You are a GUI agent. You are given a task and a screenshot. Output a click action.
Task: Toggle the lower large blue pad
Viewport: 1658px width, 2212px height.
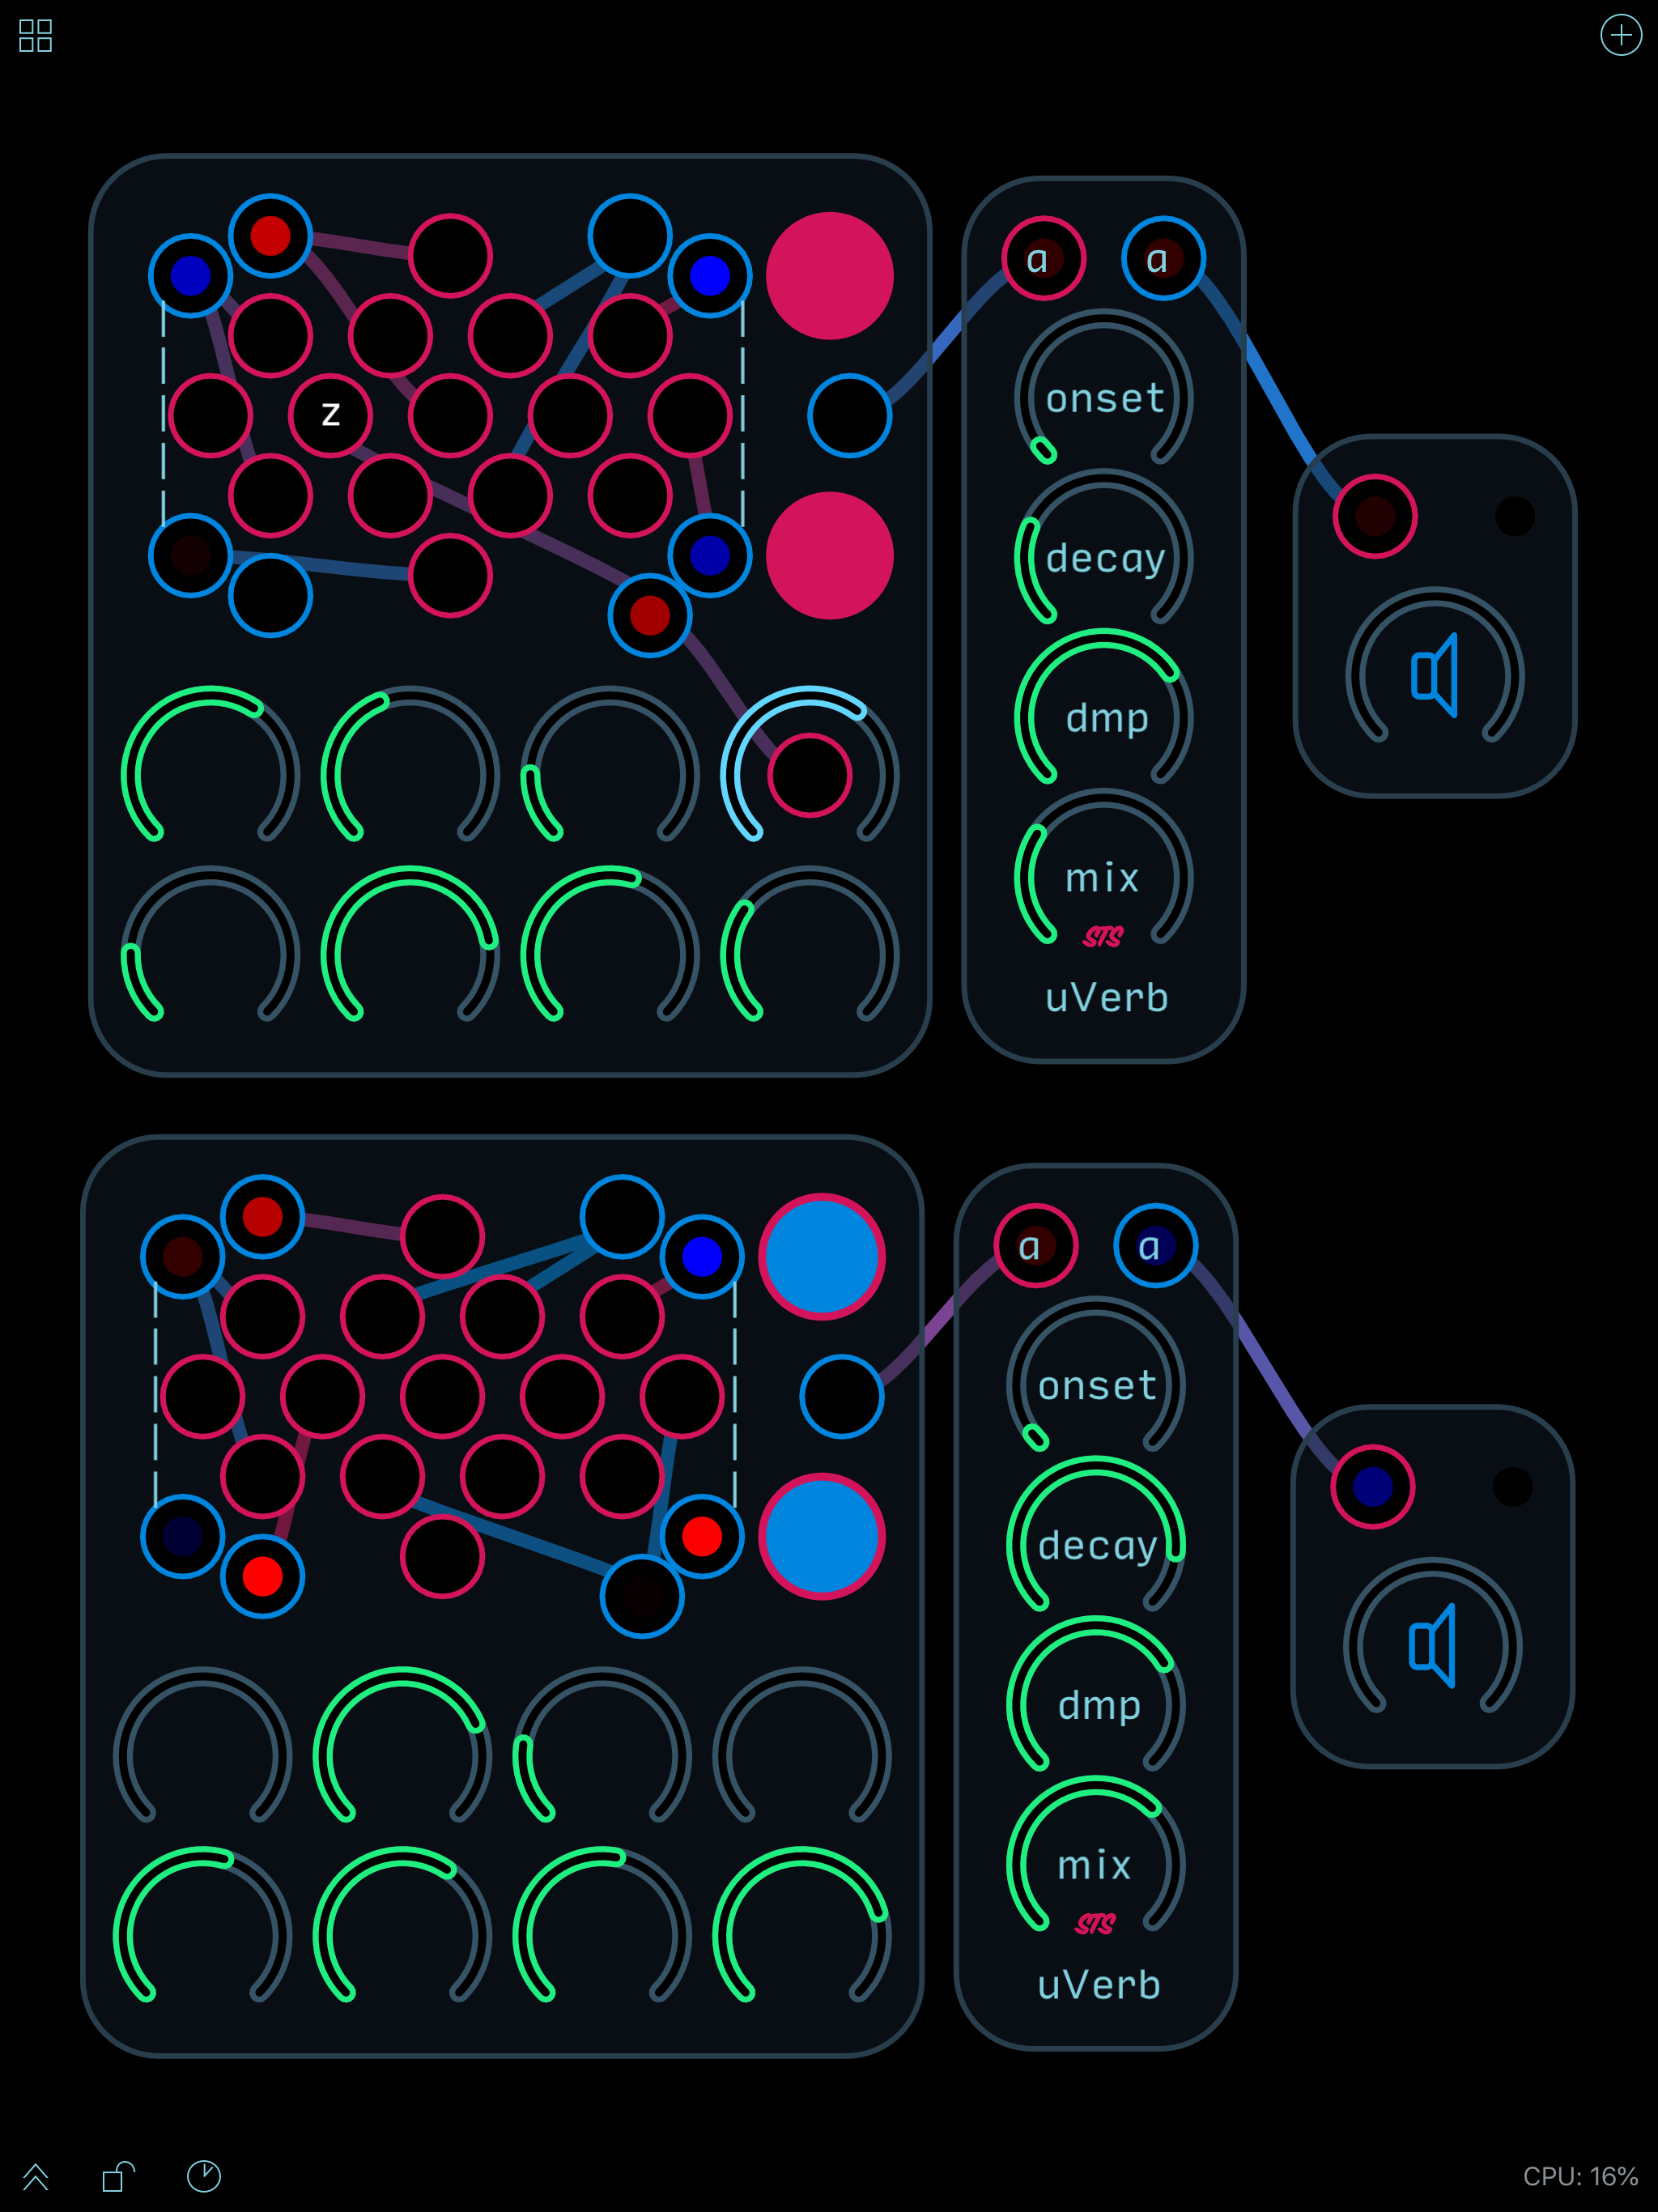pos(821,1536)
